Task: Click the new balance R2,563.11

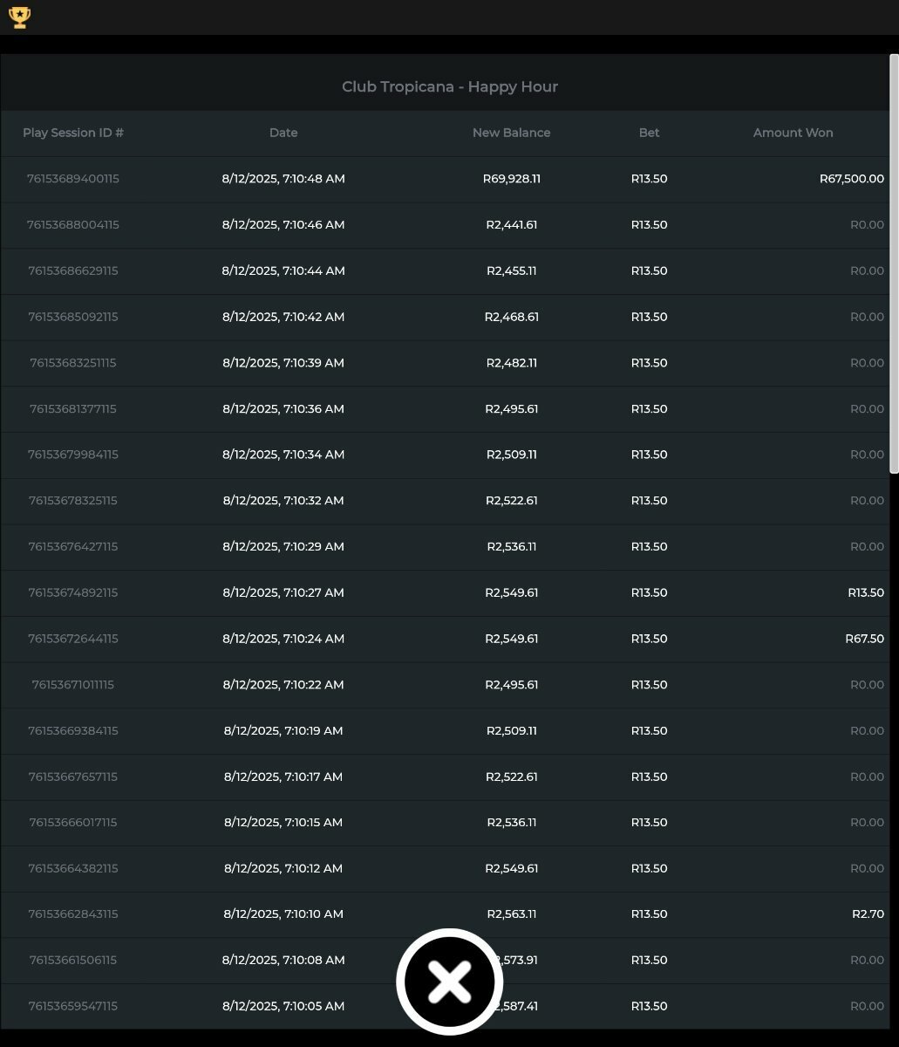Action: [512, 914]
